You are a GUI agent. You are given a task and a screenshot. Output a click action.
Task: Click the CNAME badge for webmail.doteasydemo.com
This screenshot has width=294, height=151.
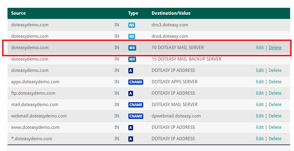pyautogui.click(x=135, y=116)
